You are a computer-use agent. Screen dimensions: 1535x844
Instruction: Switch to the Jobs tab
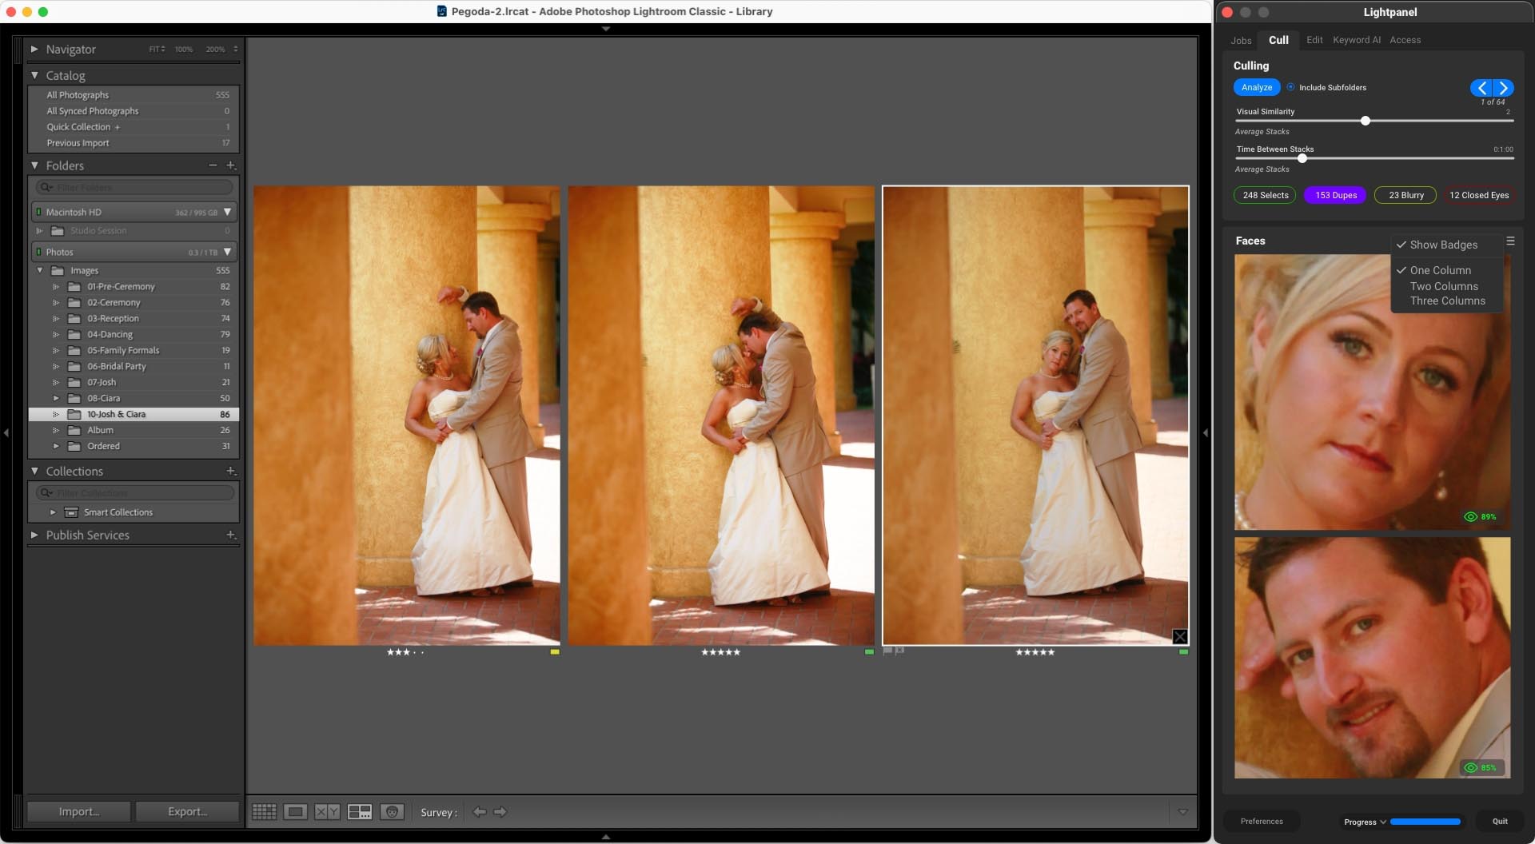1241,40
